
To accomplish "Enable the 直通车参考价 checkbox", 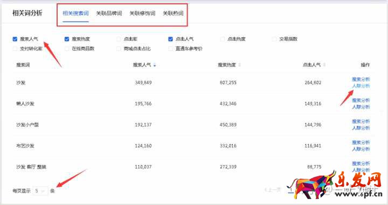I will coord(170,48).
